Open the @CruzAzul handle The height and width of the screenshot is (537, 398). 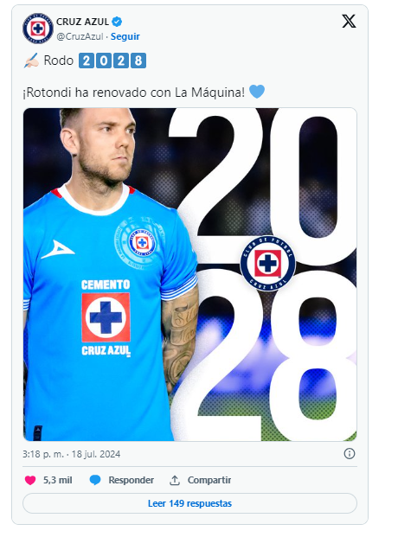(80, 36)
